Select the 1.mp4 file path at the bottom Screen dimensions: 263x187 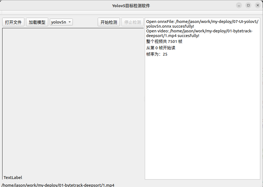[57, 185]
